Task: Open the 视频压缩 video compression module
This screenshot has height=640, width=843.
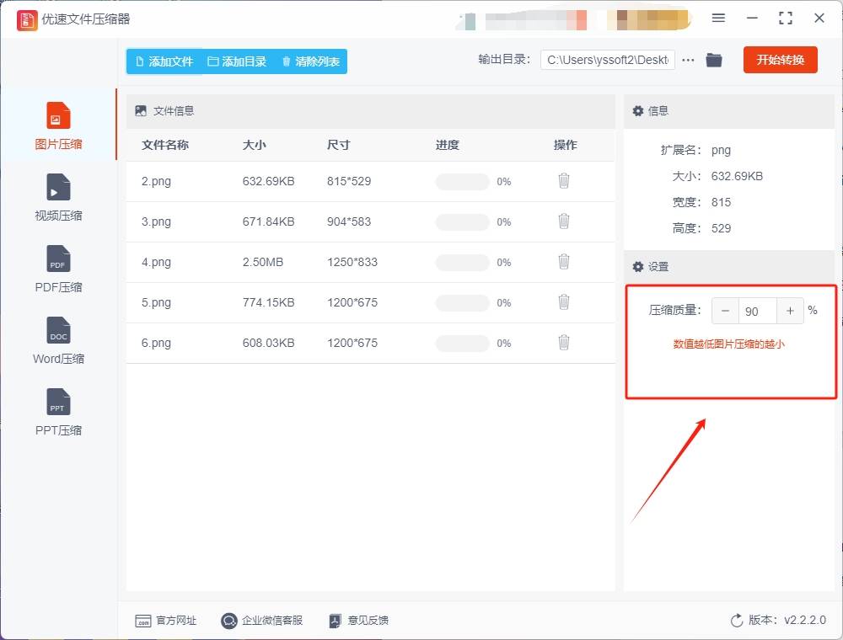Action: coord(58,197)
